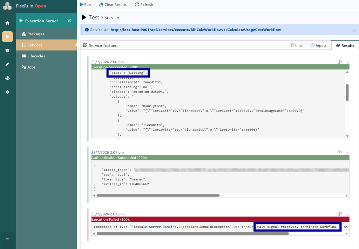The height and width of the screenshot is (249, 359).
Task: Open the archive box icon in rail
Action: point(7,50)
